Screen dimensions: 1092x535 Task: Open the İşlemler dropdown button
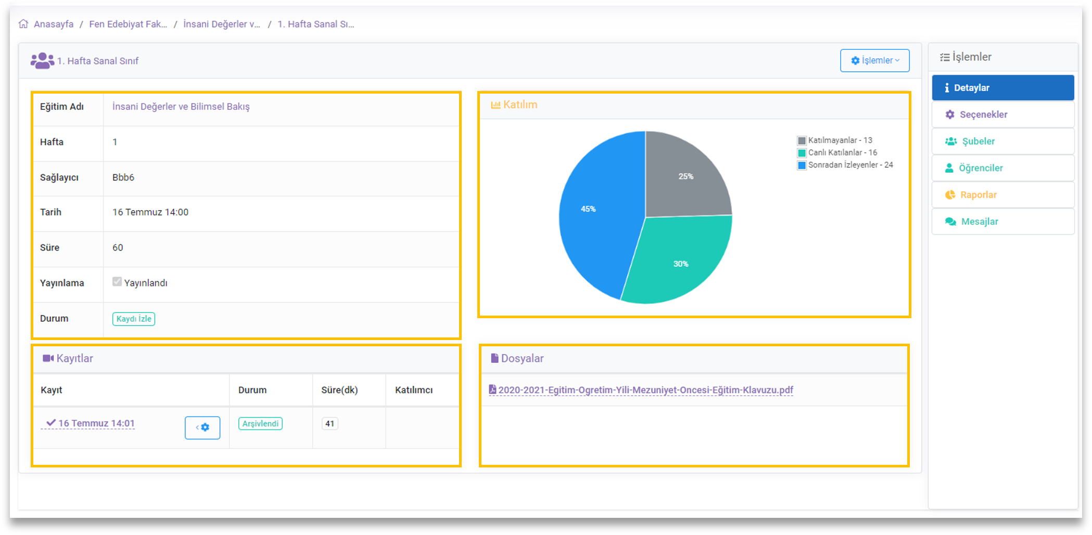click(x=874, y=60)
